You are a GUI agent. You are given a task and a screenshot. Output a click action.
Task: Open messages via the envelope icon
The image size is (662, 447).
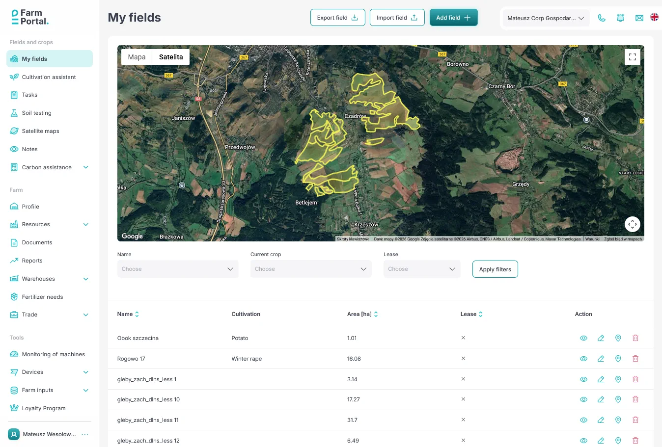tap(639, 17)
